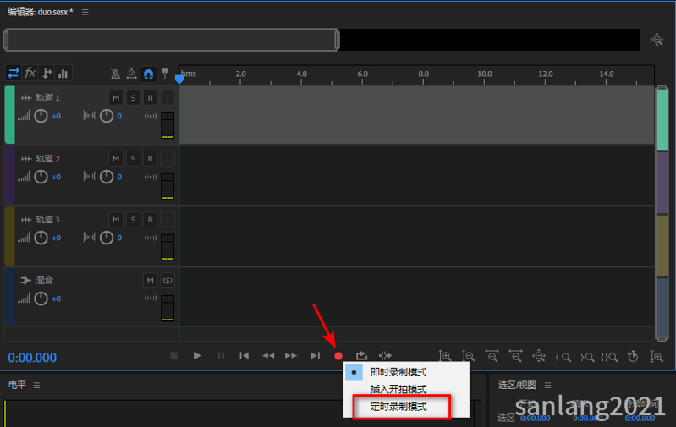The width and height of the screenshot is (676, 427).
Task: Mute track 轨道 3
Action: pyautogui.click(x=116, y=220)
